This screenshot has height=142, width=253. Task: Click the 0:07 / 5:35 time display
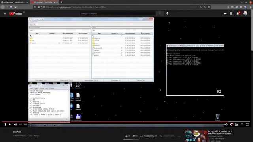pyautogui.click(x=23, y=125)
